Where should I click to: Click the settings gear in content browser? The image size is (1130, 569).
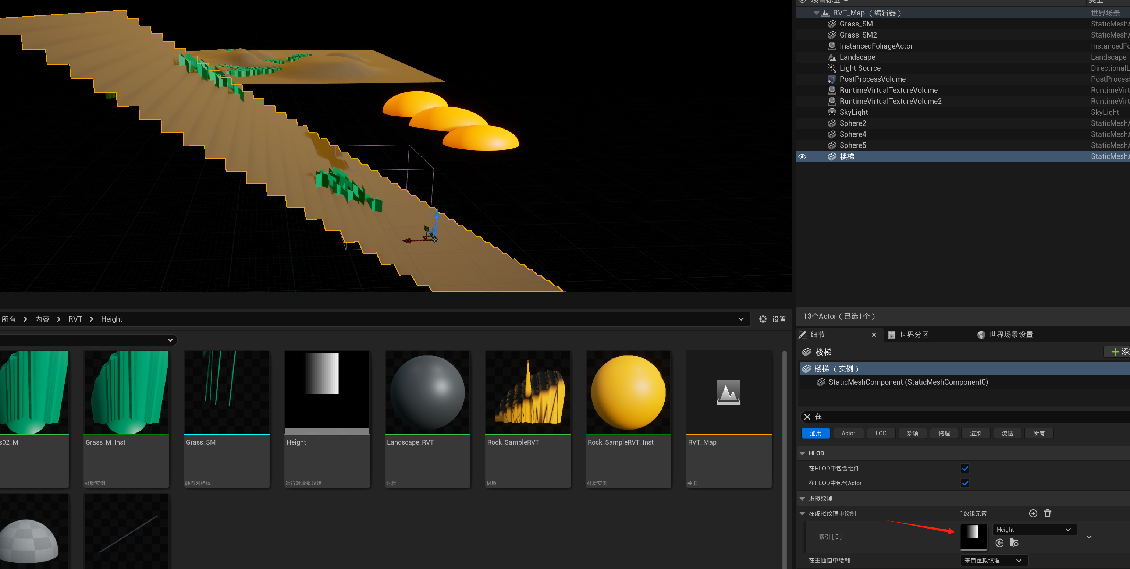click(763, 319)
